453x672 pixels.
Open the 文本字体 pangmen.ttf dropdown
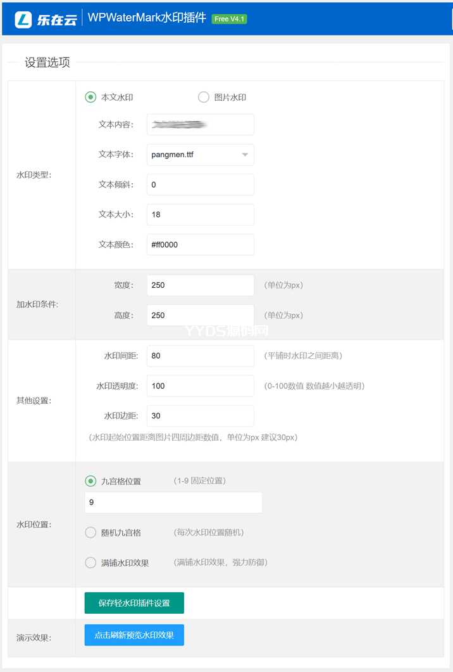click(200, 155)
